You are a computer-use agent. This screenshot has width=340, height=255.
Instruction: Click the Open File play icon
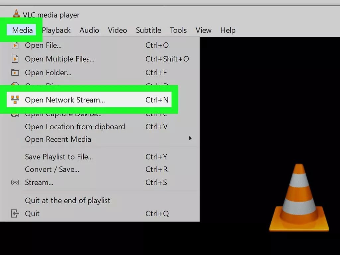coord(15,45)
